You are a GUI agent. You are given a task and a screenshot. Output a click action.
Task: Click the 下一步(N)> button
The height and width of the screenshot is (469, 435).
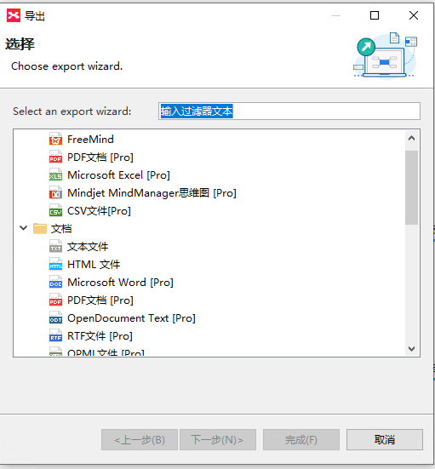(x=218, y=440)
